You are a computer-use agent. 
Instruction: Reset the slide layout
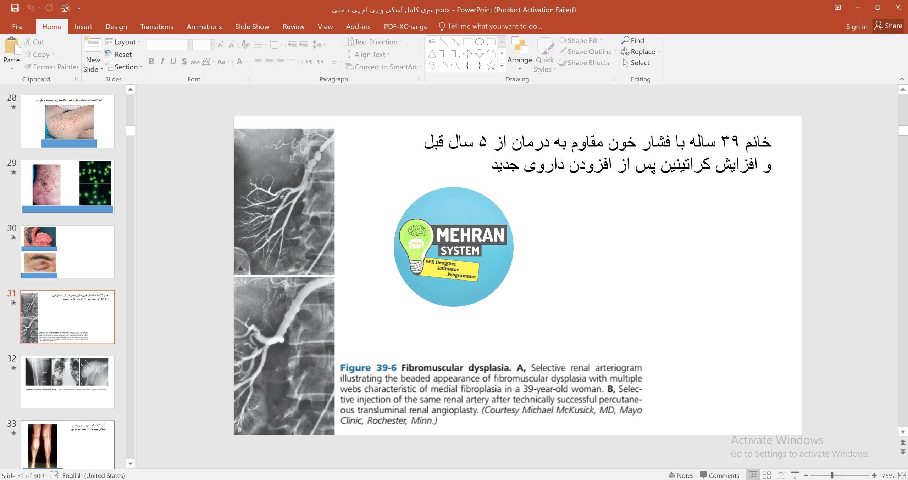(x=118, y=54)
